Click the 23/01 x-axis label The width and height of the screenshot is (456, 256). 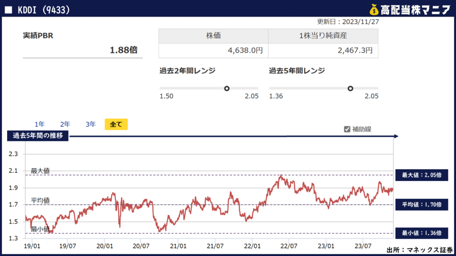(326, 246)
